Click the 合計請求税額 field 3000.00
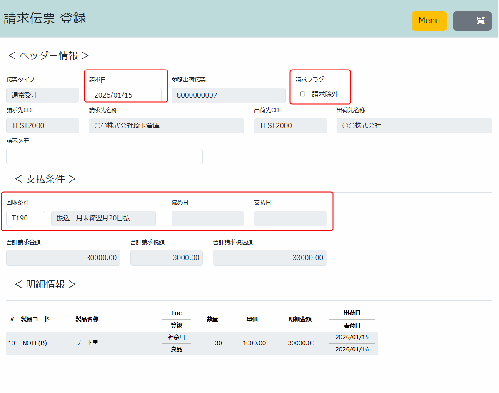This screenshot has height=393, width=499. (166, 258)
